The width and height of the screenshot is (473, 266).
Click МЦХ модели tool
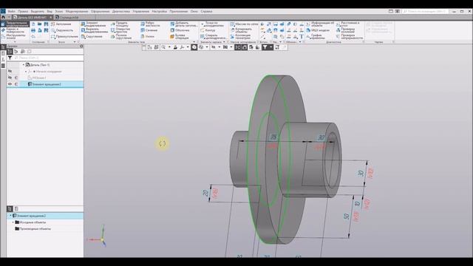click(318, 30)
